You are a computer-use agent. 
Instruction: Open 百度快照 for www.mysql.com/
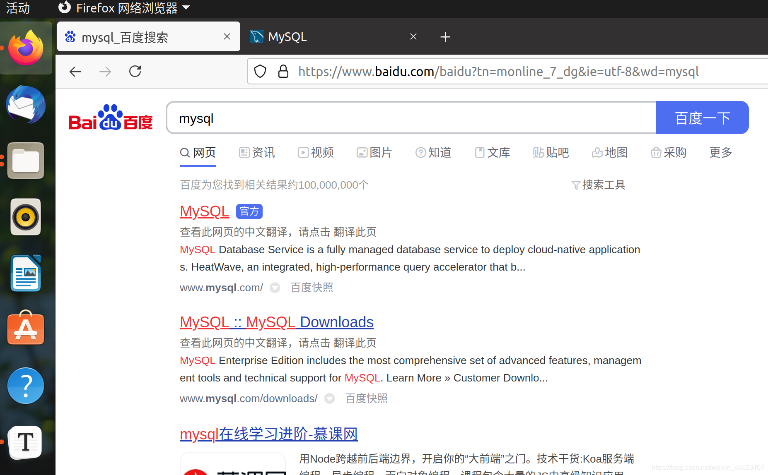click(312, 288)
